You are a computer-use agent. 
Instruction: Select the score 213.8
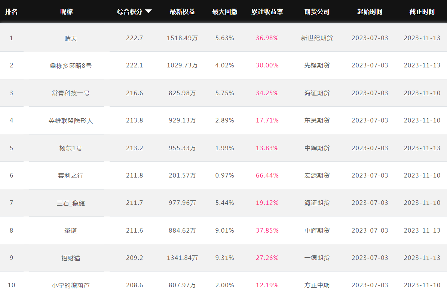(x=135, y=120)
